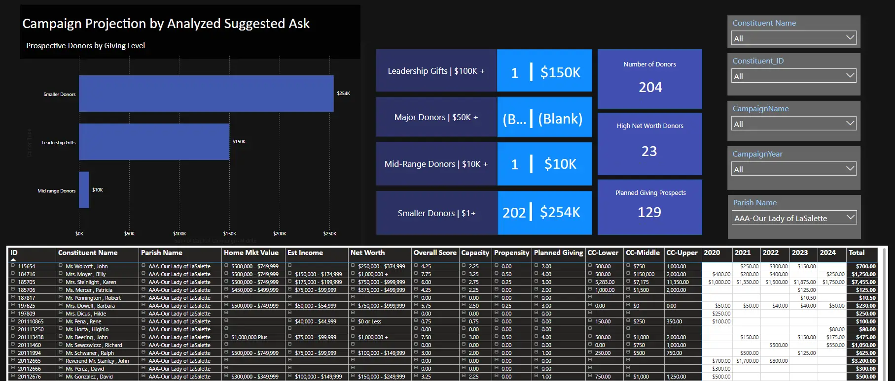Click minus icon beside ID 185705
Viewport: 895px width, 381px height.
[x=13, y=282]
